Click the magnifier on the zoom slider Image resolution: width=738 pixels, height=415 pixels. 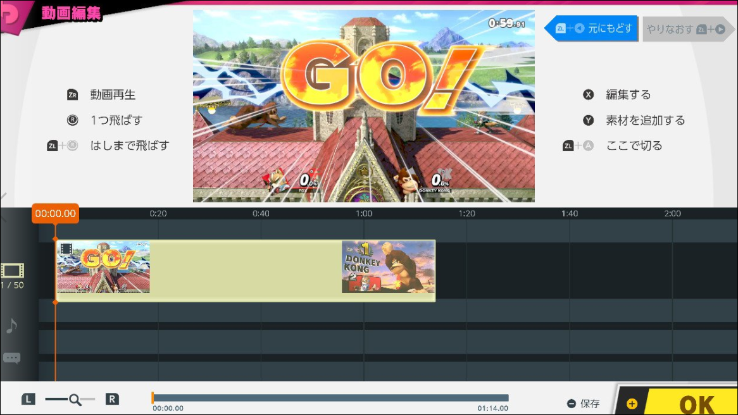[x=75, y=400]
